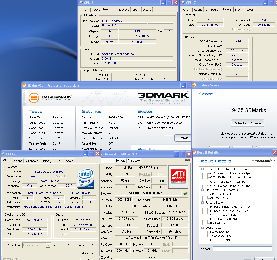277x260 pixels.
Task: Click 3DMark03 Professional Edition title icon
Action: tap(24, 85)
